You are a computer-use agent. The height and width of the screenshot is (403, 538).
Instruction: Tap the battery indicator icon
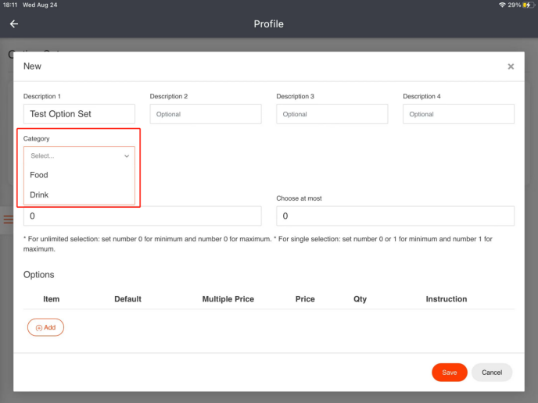pyautogui.click(x=528, y=5)
